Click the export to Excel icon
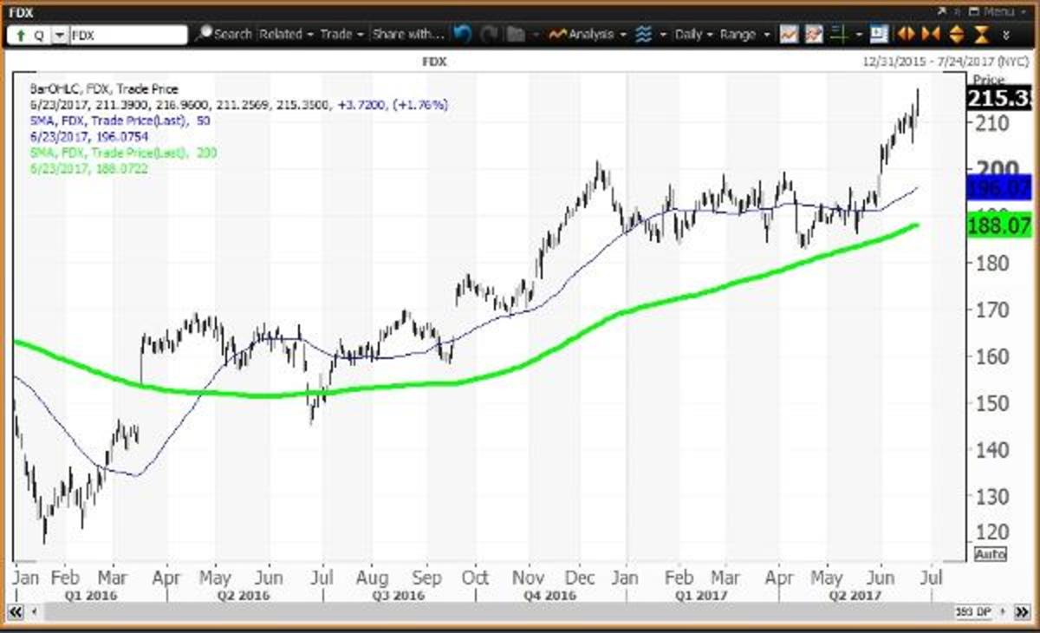Image resolution: width=1040 pixels, height=633 pixels. (x=879, y=34)
